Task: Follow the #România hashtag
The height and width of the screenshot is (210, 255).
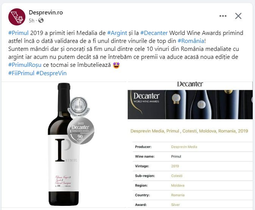Action: (x=191, y=41)
